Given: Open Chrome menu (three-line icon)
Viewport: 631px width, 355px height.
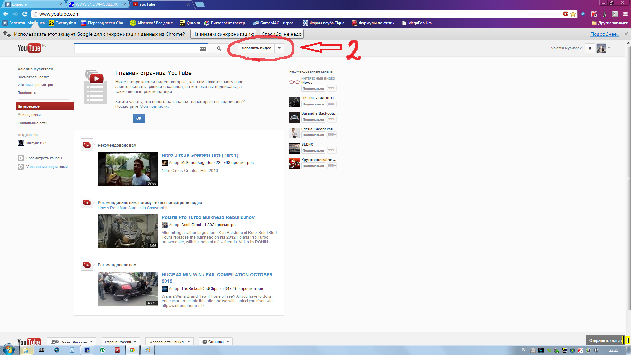Looking at the screenshot, I should pos(625,14).
